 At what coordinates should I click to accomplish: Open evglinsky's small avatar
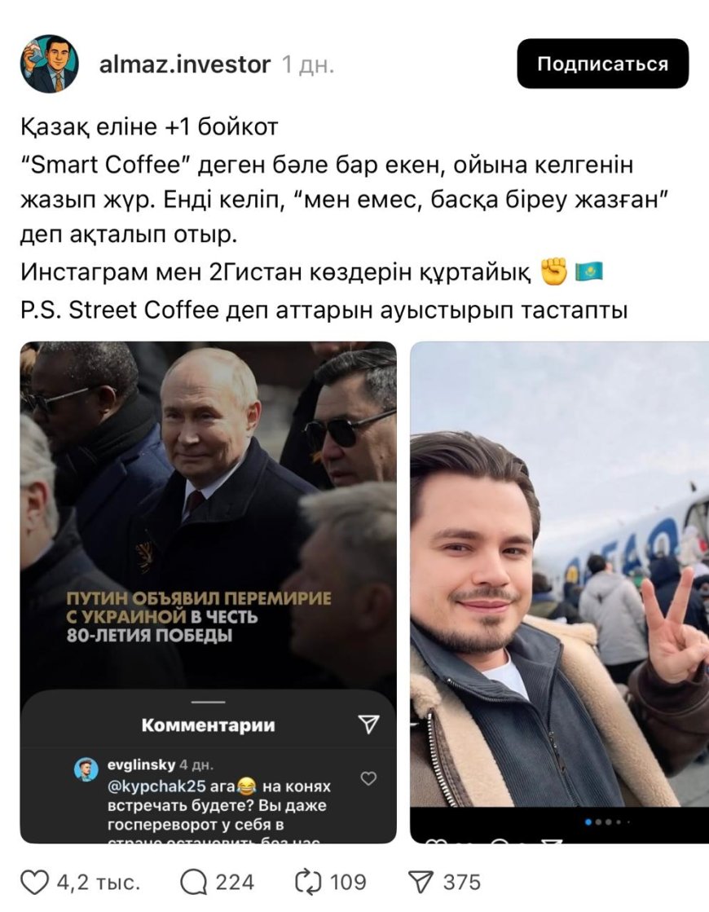coord(86,769)
